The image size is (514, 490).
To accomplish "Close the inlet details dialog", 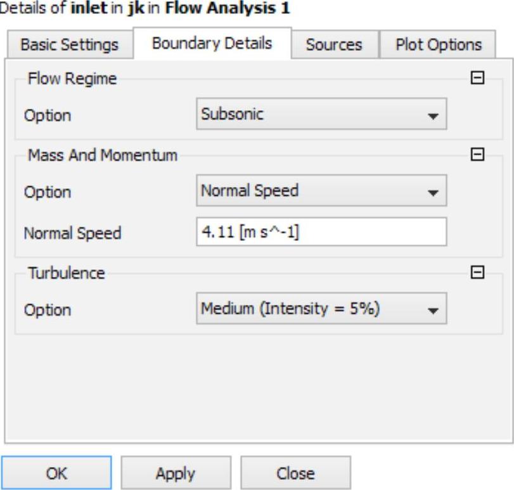I will (x=295, y=473).
